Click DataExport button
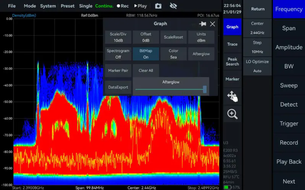Screen dimensions: 305x190 [118, 87]
